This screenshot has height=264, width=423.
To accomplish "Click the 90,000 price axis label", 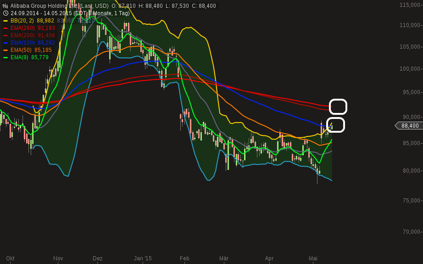I will coord(412,117).
